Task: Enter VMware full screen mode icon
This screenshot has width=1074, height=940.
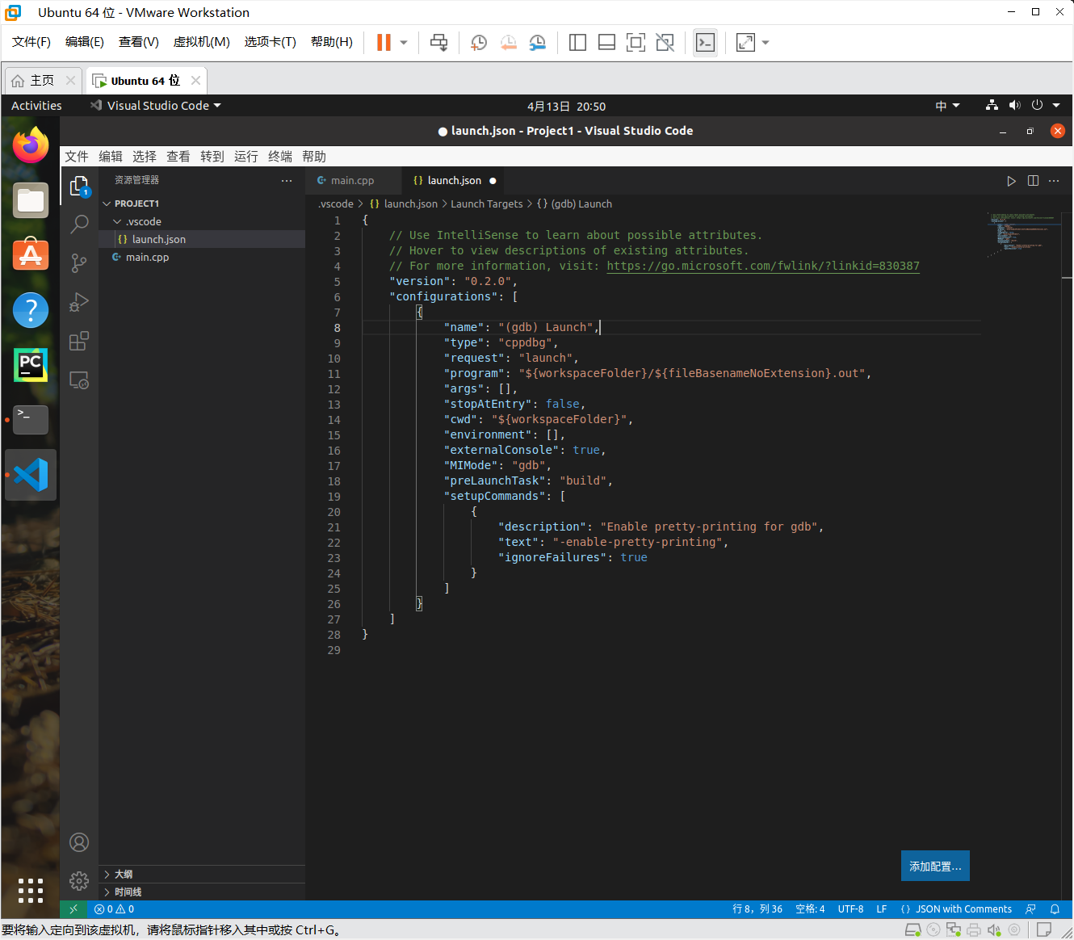Action: point(636,43)
